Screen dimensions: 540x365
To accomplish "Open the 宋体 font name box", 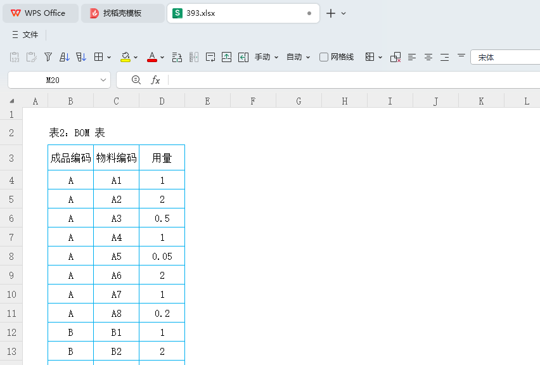I will click(505, 57).
